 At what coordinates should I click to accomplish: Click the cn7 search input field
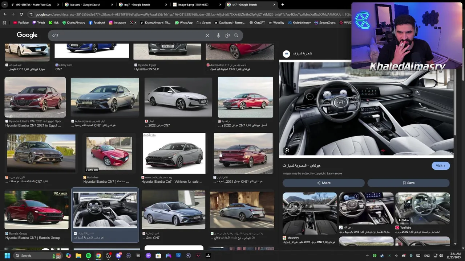coord(127,36)
